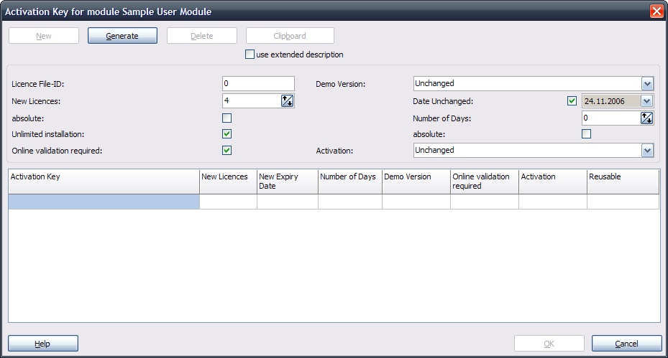Expand the Activation dropdown list

[647, 151]
